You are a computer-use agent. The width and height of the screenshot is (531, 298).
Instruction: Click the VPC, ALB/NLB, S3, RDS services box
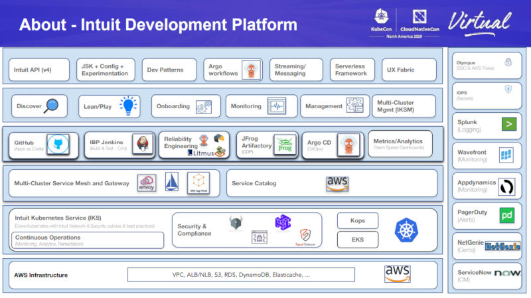(x=241, y=275)
